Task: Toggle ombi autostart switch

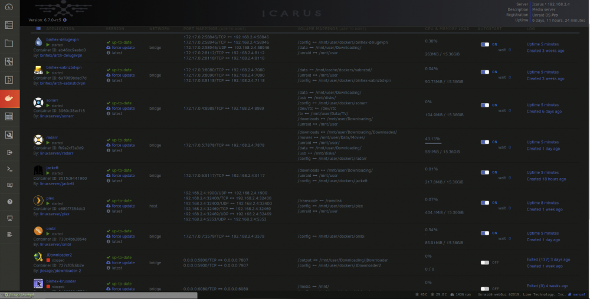Action: pyautogui.click(x=485, y=233)
